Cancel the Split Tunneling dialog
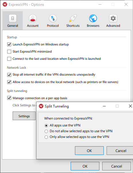The image size is (133, 173). point(120,151)
